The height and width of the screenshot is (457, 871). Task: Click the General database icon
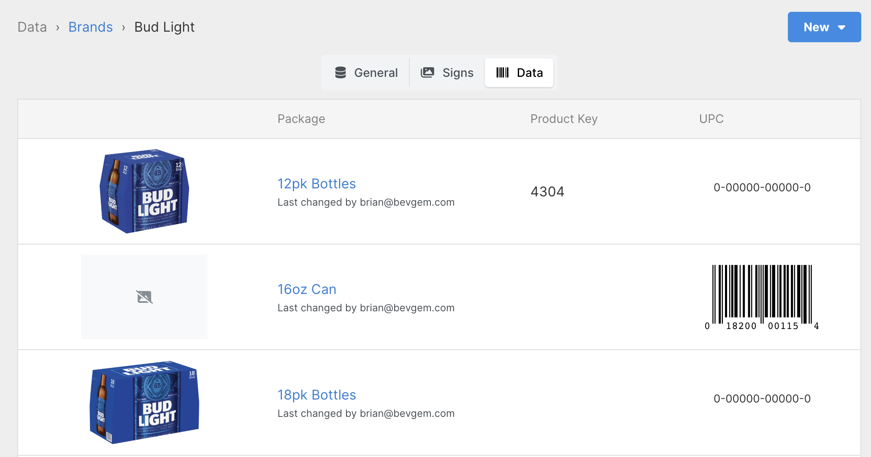(x=341, y=73)
